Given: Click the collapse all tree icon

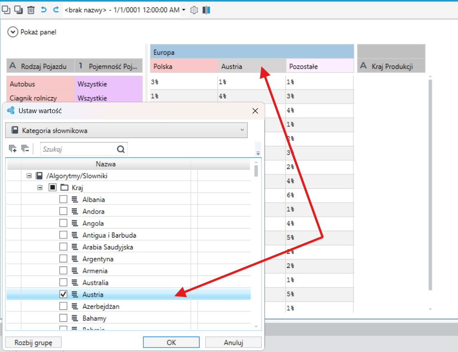Looking at the screenshot, I should (25, 149).
